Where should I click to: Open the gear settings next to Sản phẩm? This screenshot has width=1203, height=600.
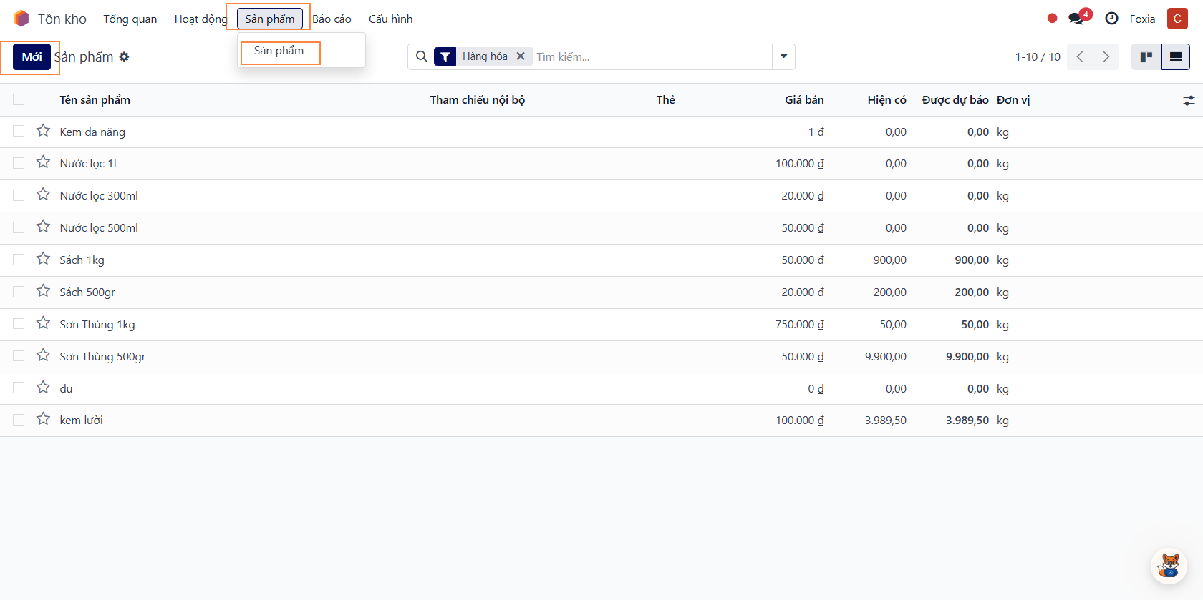tap(125, 56)
